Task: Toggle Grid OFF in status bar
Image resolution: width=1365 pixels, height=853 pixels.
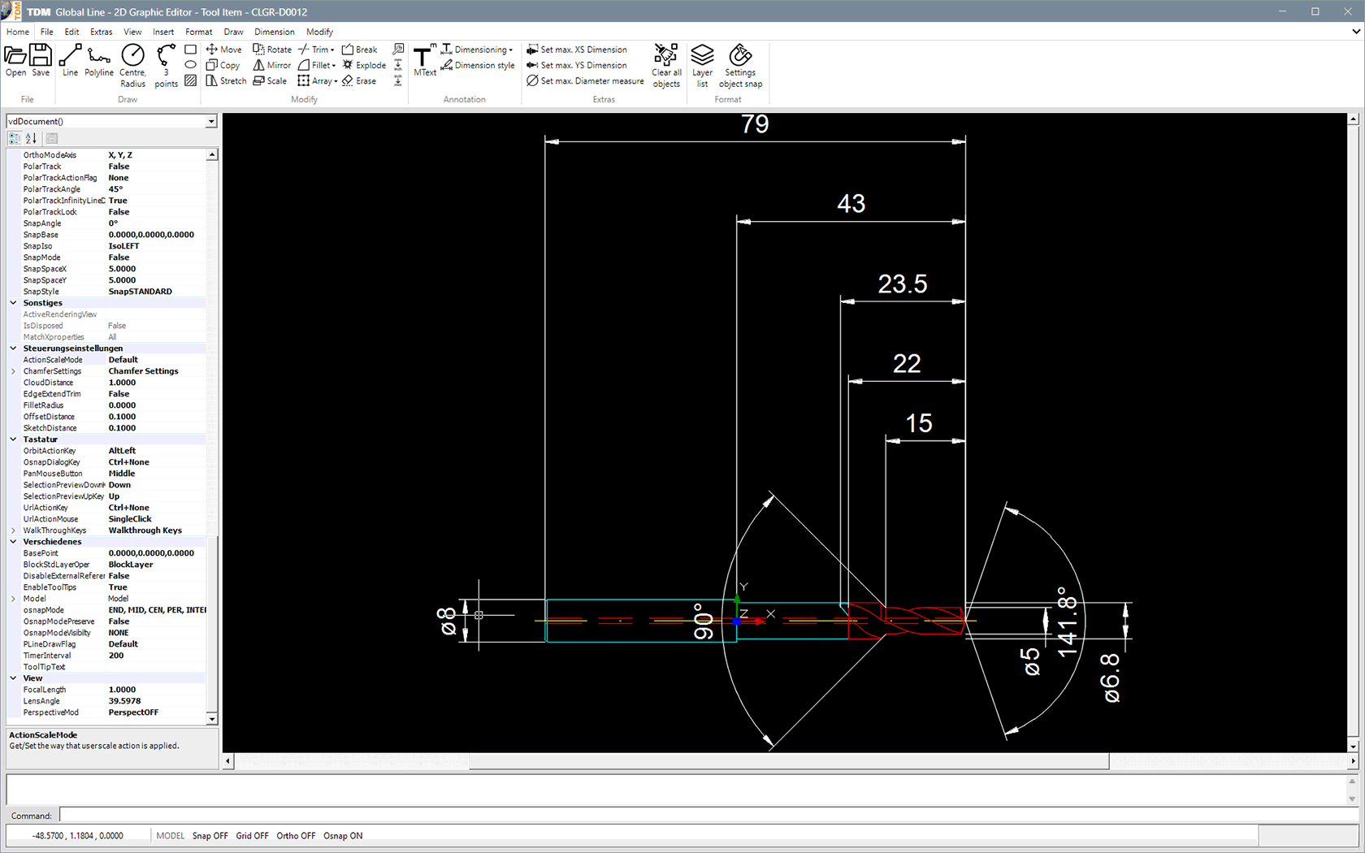Action: click(x=252, y=835)
